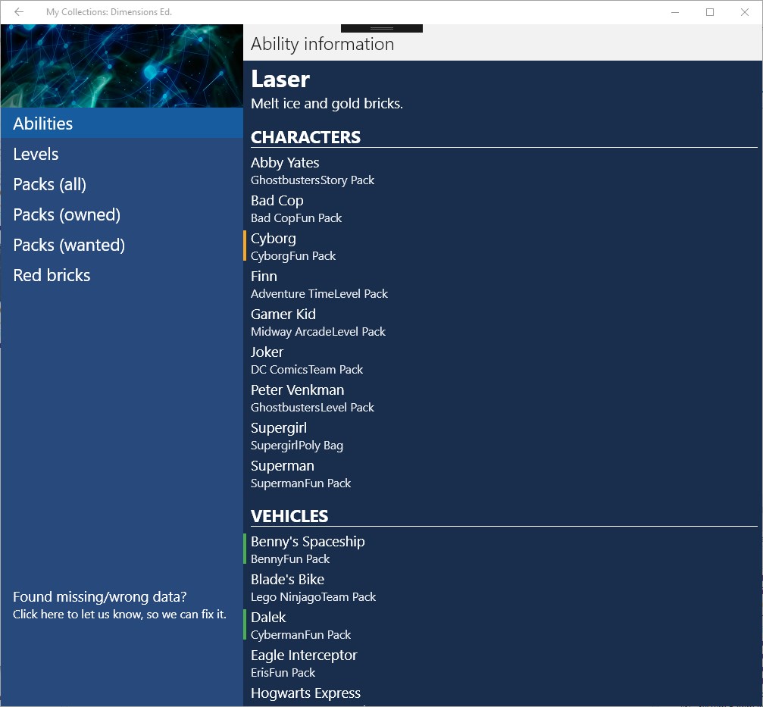
Task: Select character Cyborg
Action: [x=501, y=246]
